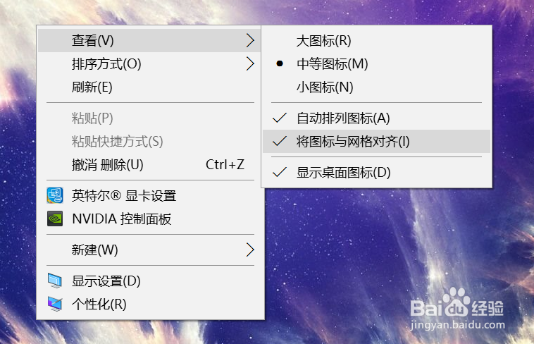Click the Display settings monitor icon
The image size is (534, 344).
coord(55,281)
